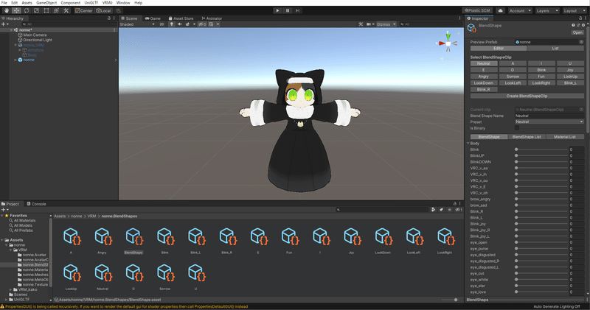Screen dimensions: 590x310
Task: Switch to the BlendShape List view
Action: point(527,137)
